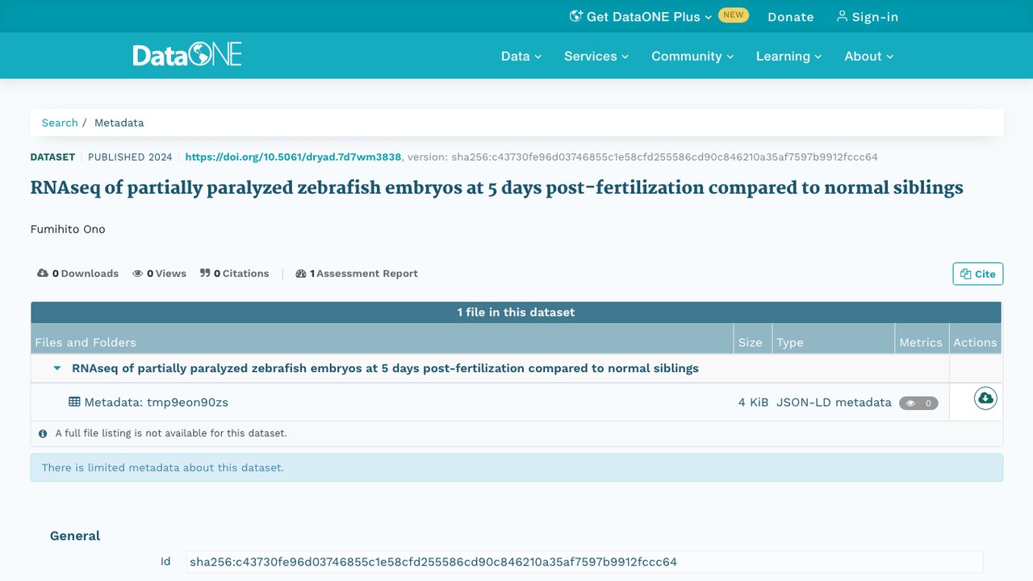Click the Donate link
1033x581 pixels.
tap(791, 17)
